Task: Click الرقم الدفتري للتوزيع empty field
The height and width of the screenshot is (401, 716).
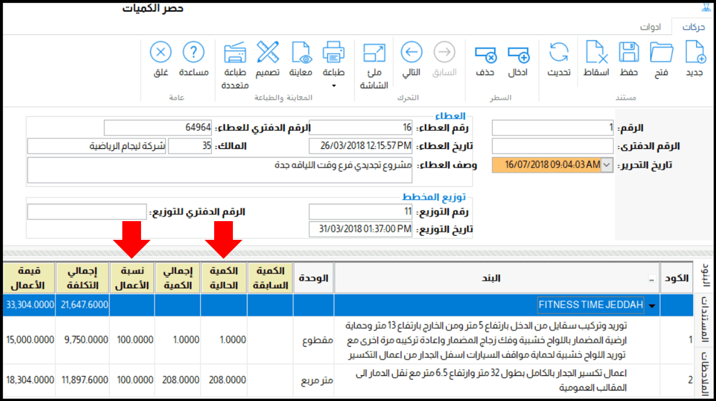Action: [x=87, y=212]
